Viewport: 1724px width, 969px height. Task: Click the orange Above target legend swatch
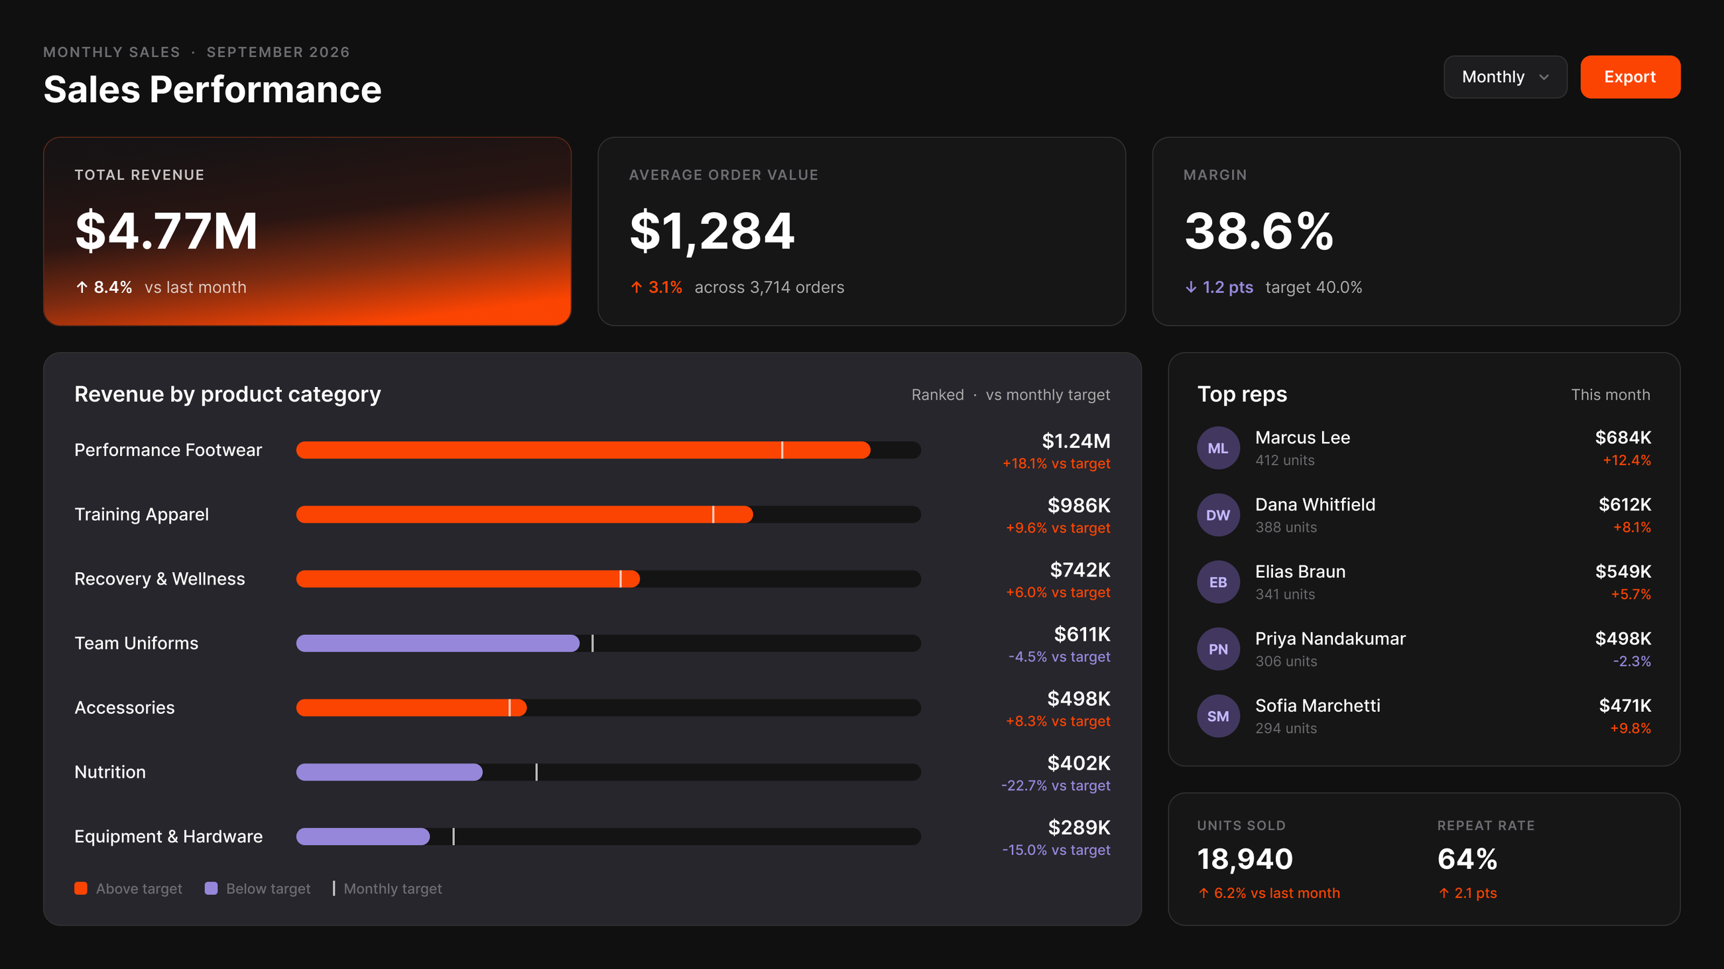pos(81,888)
